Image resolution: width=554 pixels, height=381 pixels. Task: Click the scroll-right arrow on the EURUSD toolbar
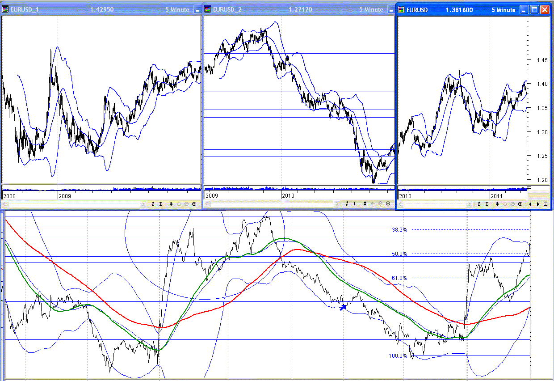tap(538, 204)
